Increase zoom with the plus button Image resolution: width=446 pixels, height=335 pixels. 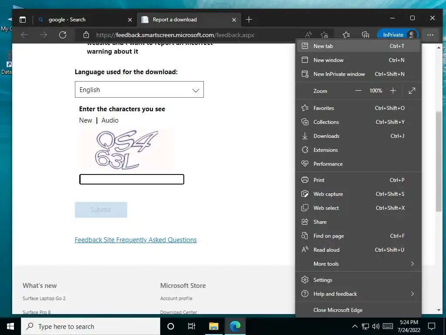pos(393,91)
